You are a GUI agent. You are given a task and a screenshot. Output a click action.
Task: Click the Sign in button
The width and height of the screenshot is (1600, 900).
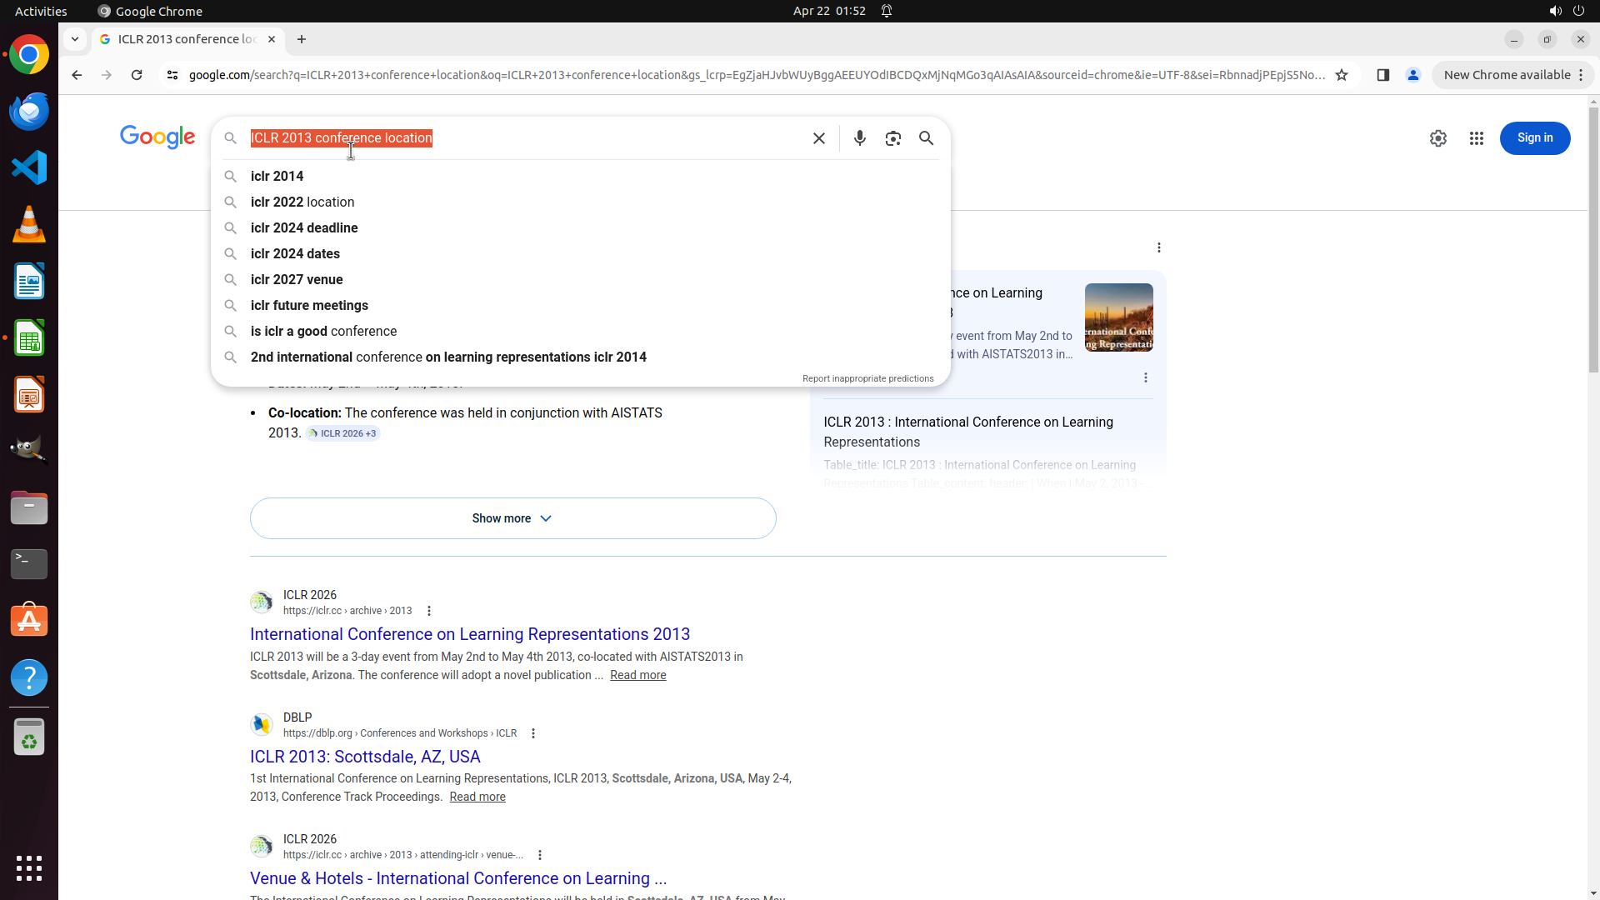point(1534,138)
